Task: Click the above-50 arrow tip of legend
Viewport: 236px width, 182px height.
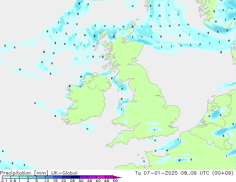Action: pos(118,177)
